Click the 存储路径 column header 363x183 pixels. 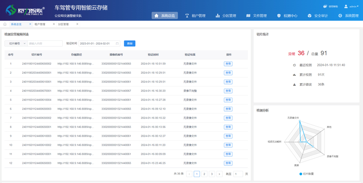pyautogui.click(x=76, y=55)
